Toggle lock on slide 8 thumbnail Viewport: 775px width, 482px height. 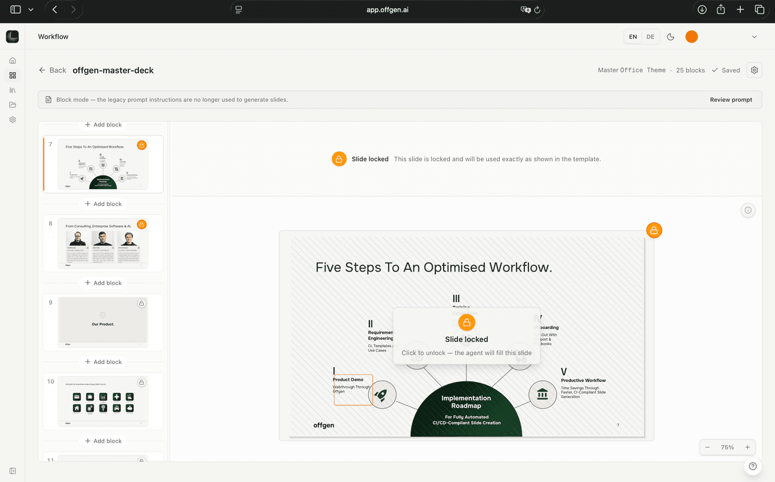coord(141,225)
